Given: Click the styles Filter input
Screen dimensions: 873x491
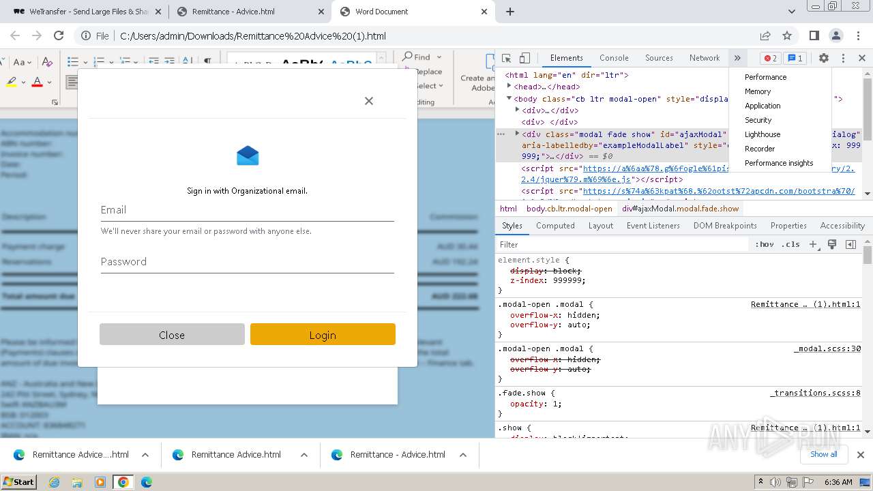Looking at the screenshot, I should click(x=621, y=244).
